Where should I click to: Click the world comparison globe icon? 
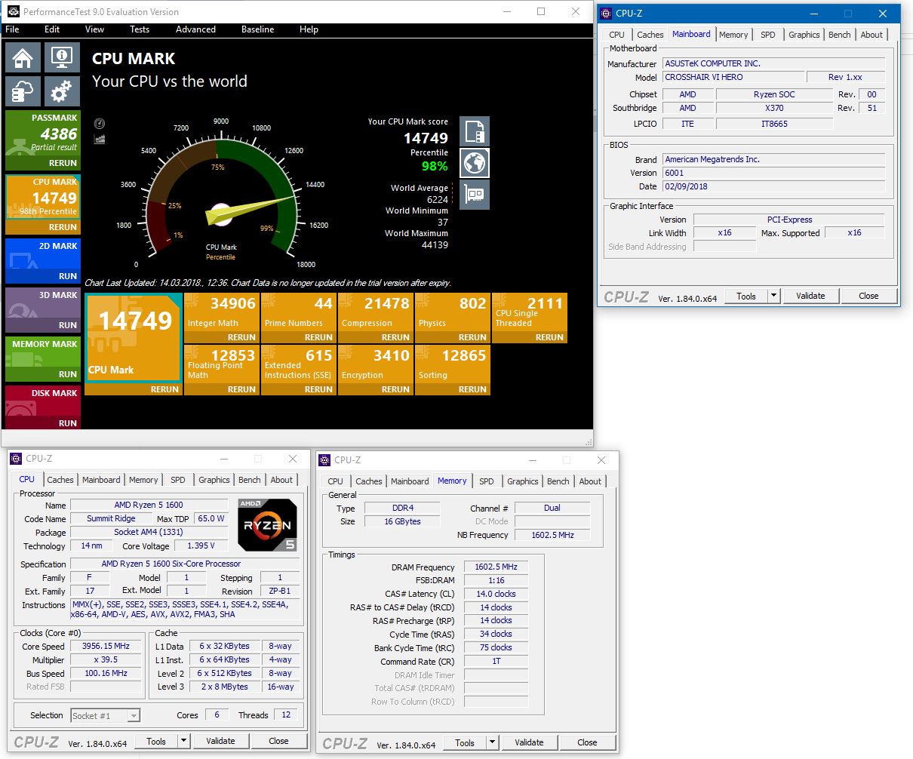(475, 163)
